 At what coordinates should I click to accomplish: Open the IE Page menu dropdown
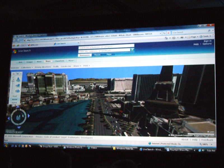(193, 37)
